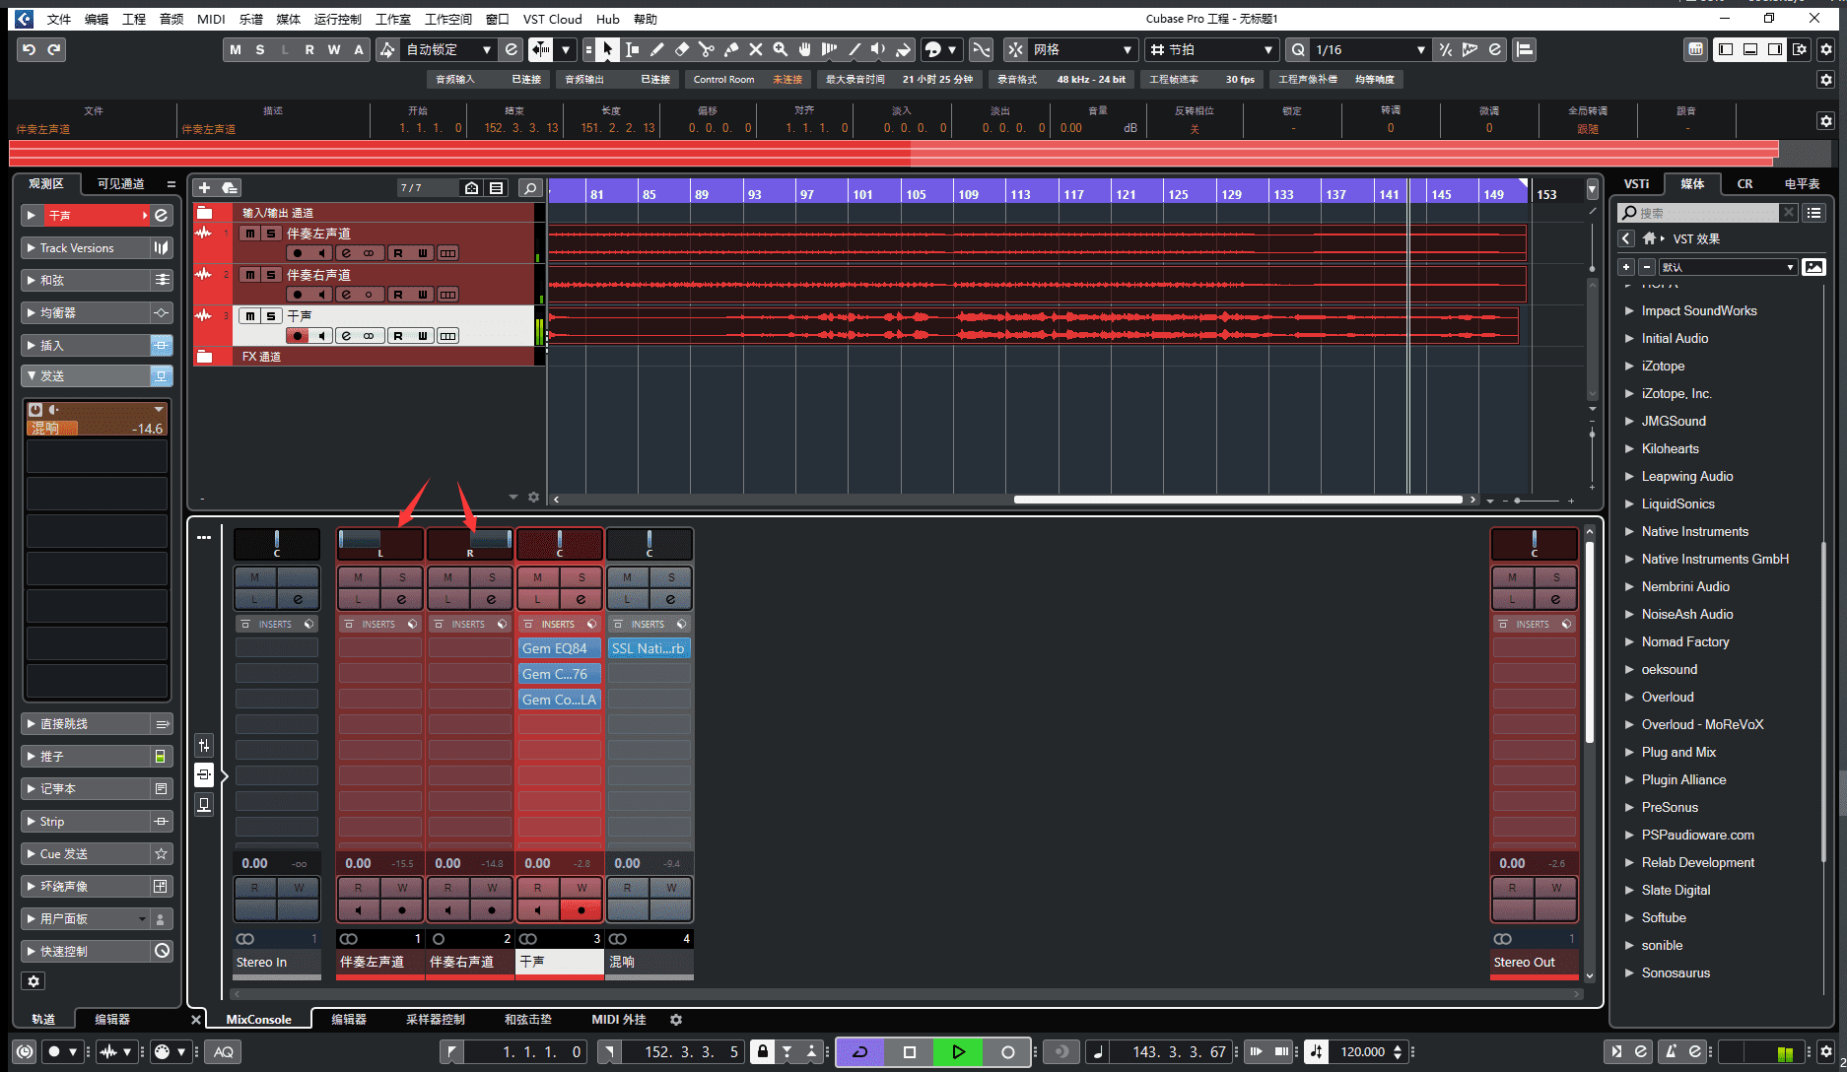
Task: Solo the 干声 track in track list
Action: coord(270,315)
